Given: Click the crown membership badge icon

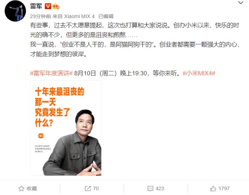Looking at the screenshot, I should [x=56, y=6].
